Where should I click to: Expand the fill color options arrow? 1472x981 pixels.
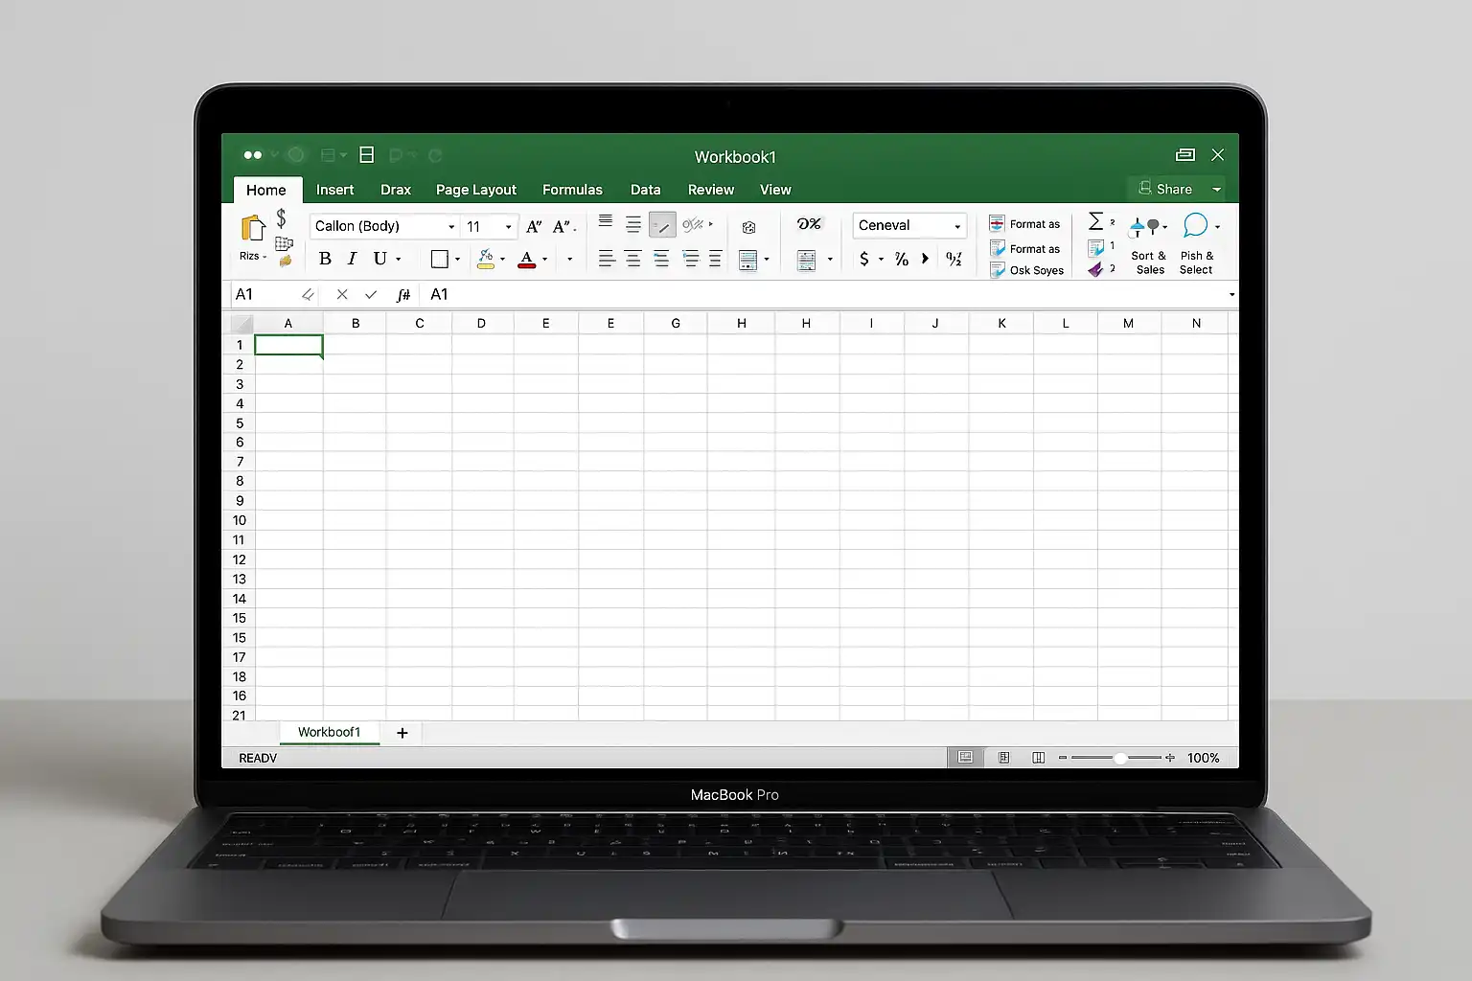pos(502,260)
